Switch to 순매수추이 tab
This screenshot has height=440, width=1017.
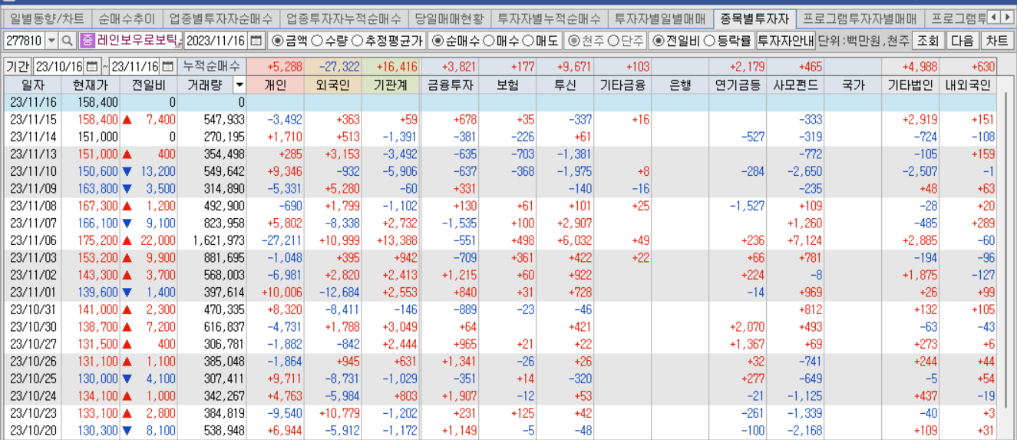click(x=127, y=18)
